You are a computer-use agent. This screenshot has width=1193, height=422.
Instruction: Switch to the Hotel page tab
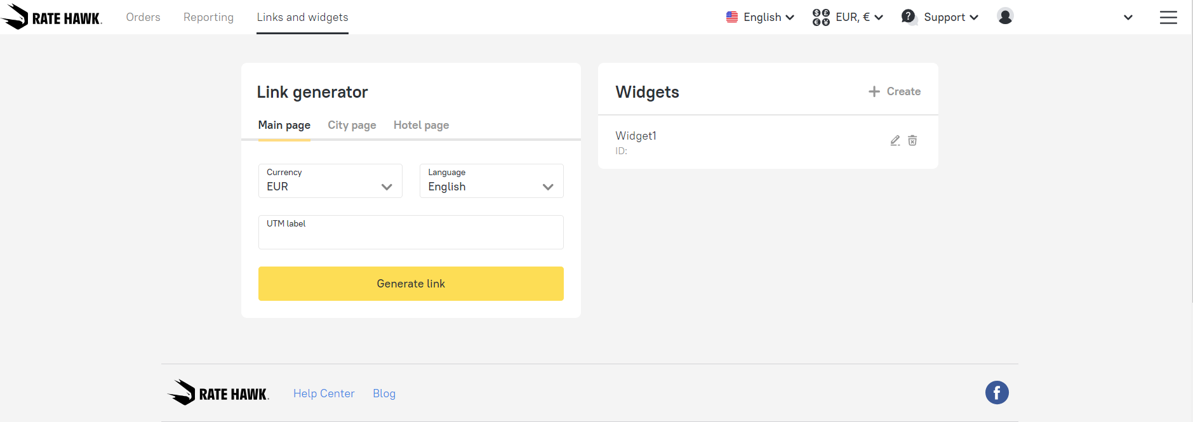(x=421, y=125)
